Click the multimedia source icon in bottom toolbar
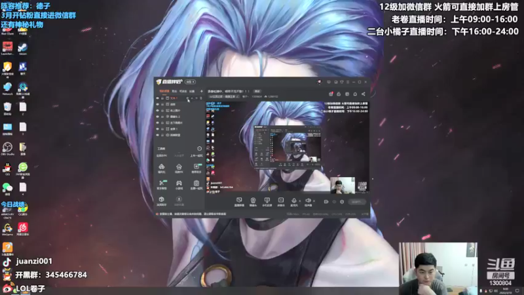Screen dimensions: 524x295 coord(281,201)
